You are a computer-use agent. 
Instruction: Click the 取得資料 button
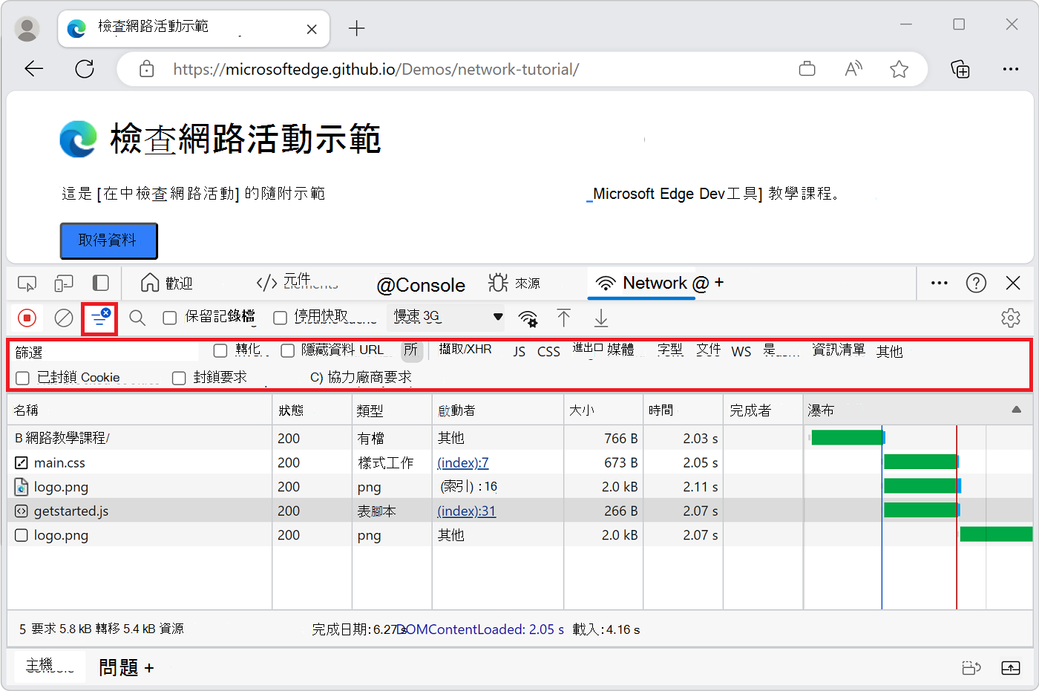coord(108,240)
